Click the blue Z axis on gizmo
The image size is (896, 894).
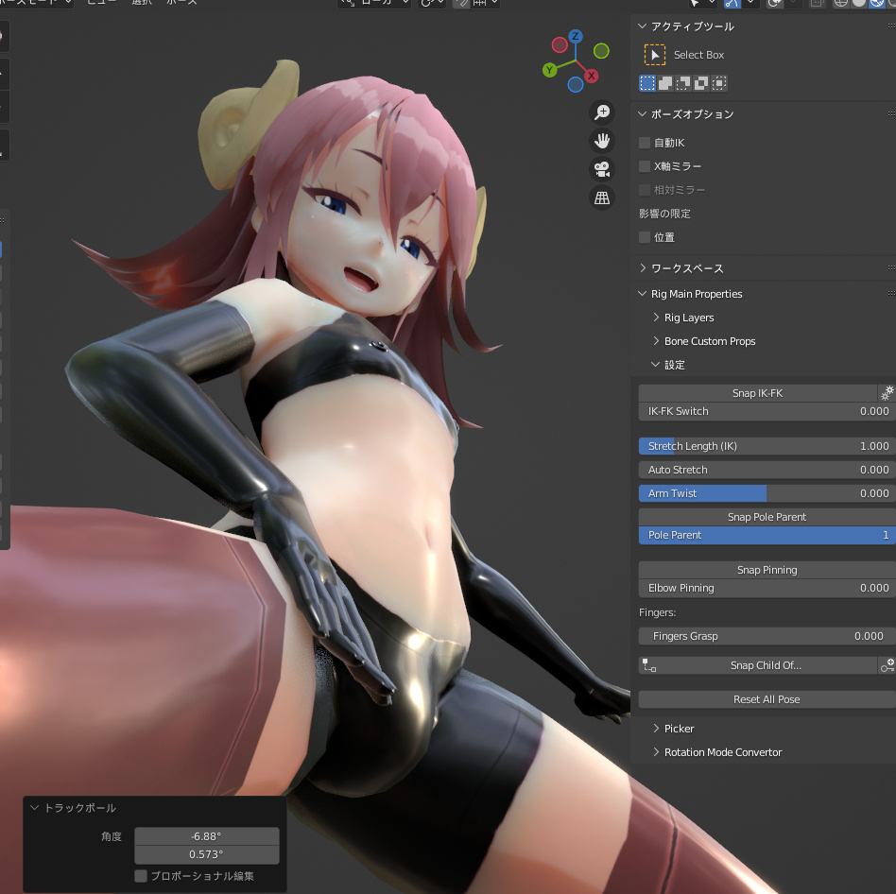(x=576, y=37)
